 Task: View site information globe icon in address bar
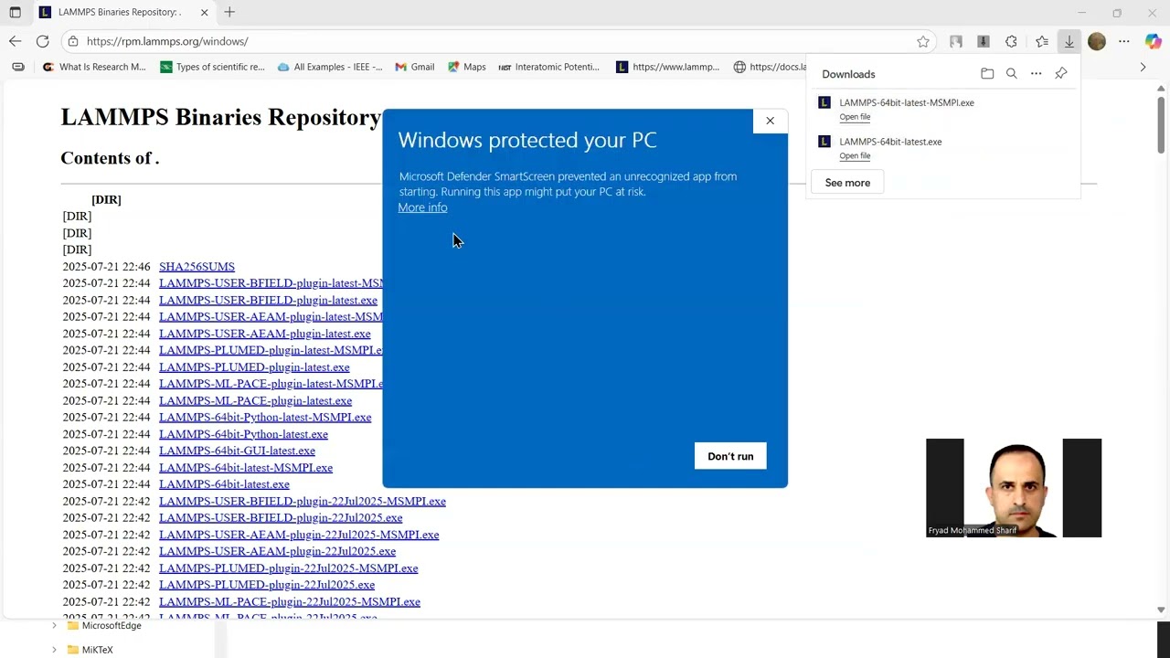point(73,41)
